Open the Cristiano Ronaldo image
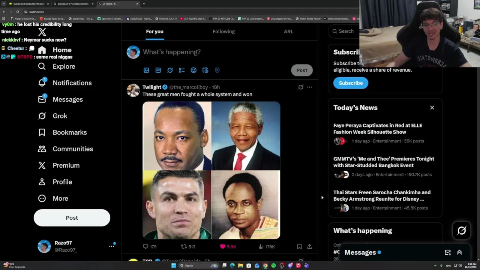Viewport: 480px width, 270px height. [177, 205]
